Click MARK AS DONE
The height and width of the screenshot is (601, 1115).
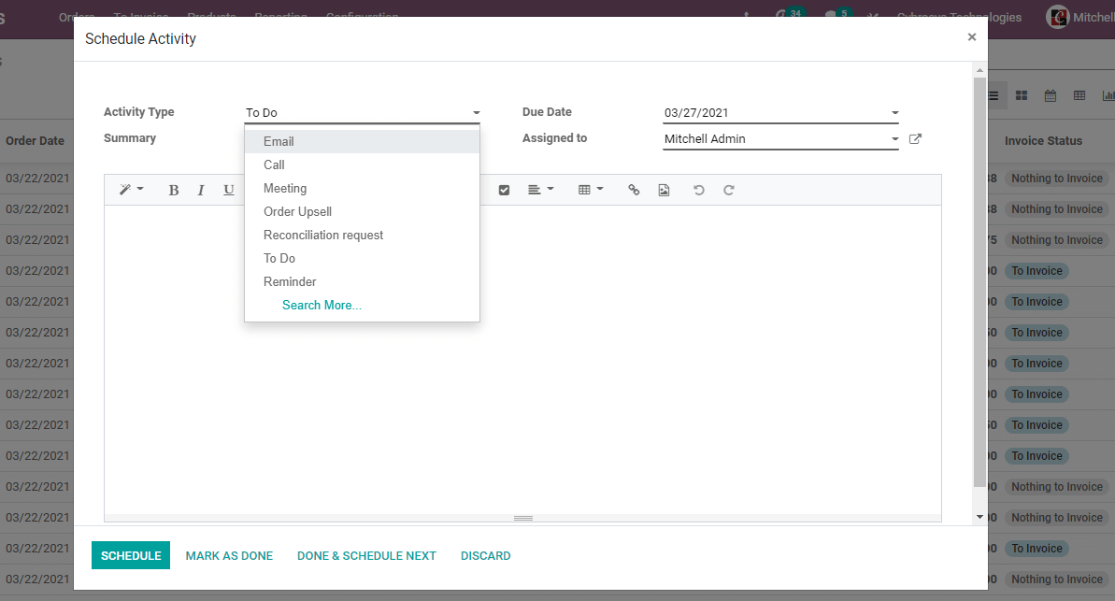[229, 555]
